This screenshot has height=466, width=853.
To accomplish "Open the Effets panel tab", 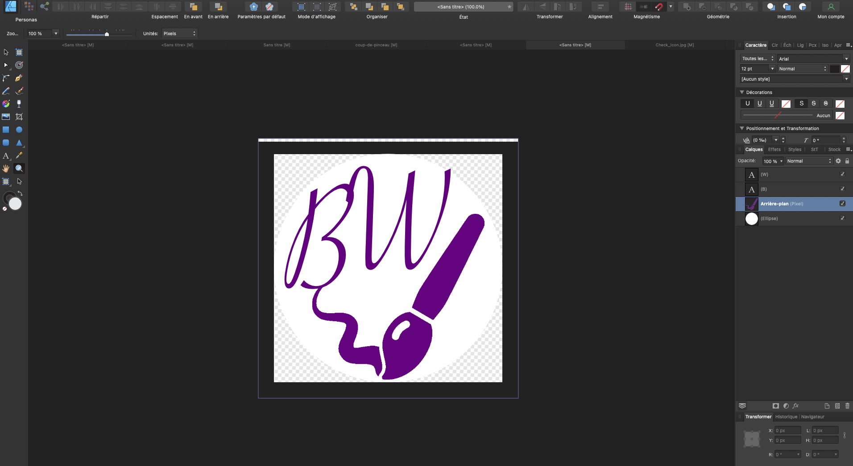I will (774, 150).
